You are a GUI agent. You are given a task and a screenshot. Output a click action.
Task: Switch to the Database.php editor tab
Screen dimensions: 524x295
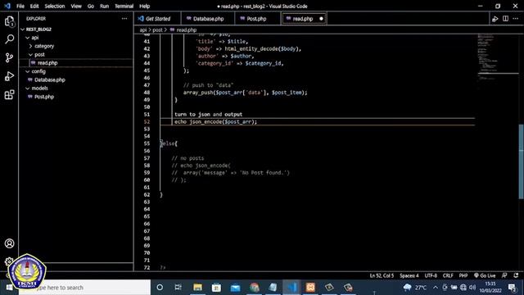(x=208, y=19)
